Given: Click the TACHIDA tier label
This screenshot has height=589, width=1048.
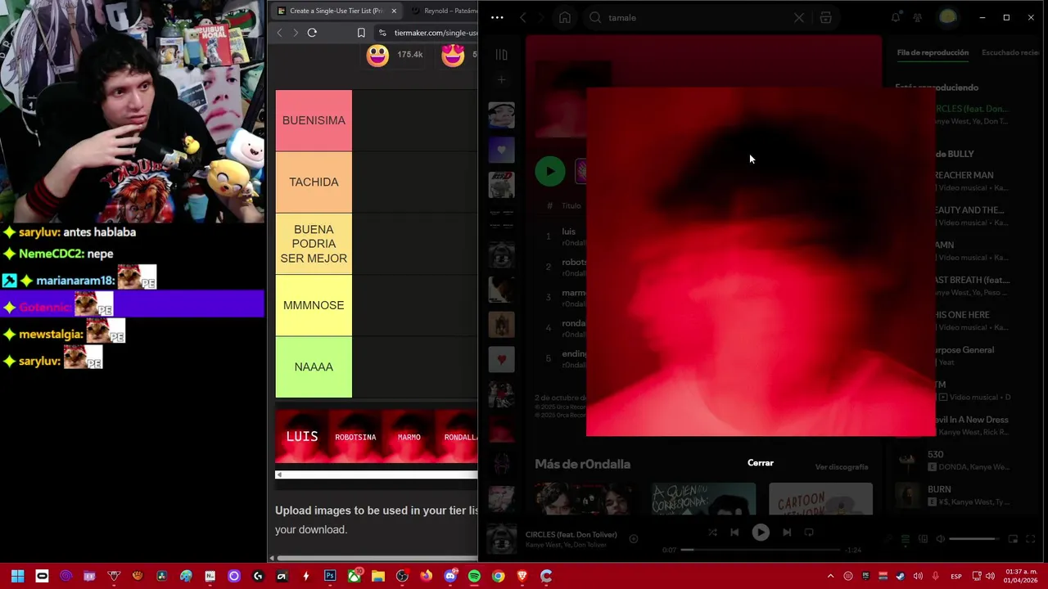Looking at the screenshot, I should click(x=314, y=182).
